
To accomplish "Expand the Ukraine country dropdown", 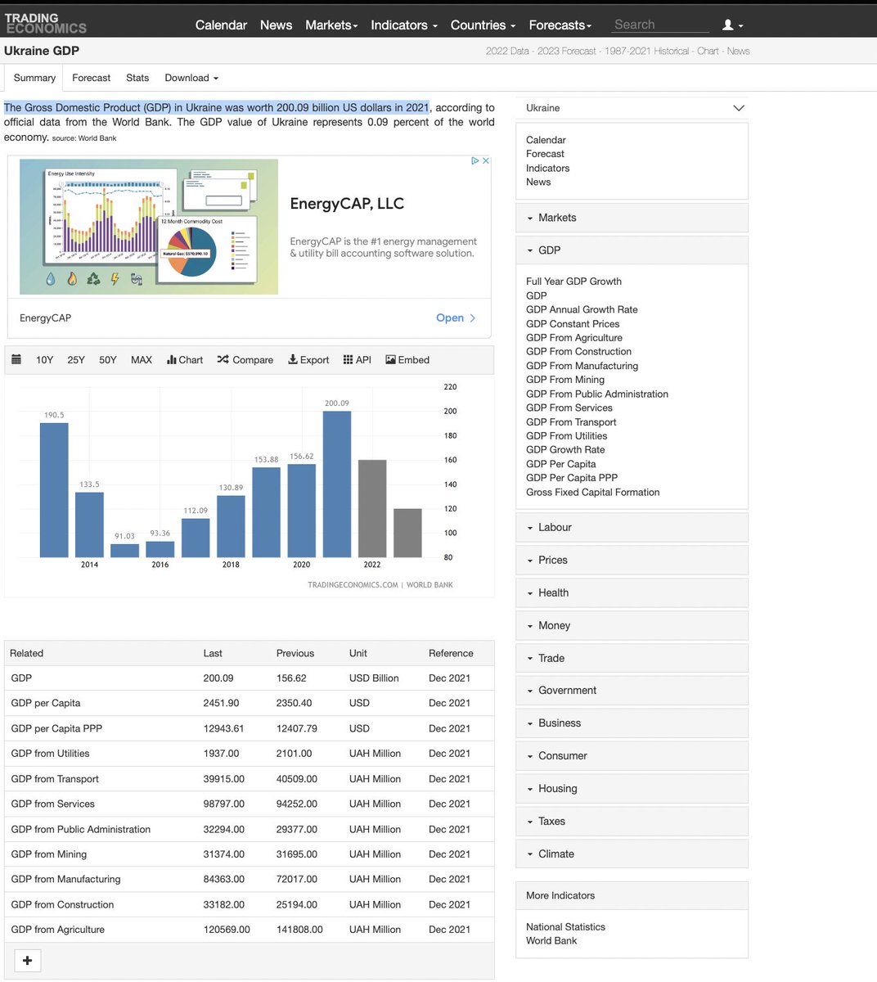I will coord(738,108).
